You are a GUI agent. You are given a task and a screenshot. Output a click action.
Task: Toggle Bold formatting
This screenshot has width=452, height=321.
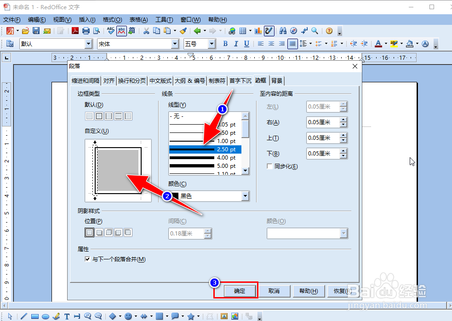[x=225, y=44]
